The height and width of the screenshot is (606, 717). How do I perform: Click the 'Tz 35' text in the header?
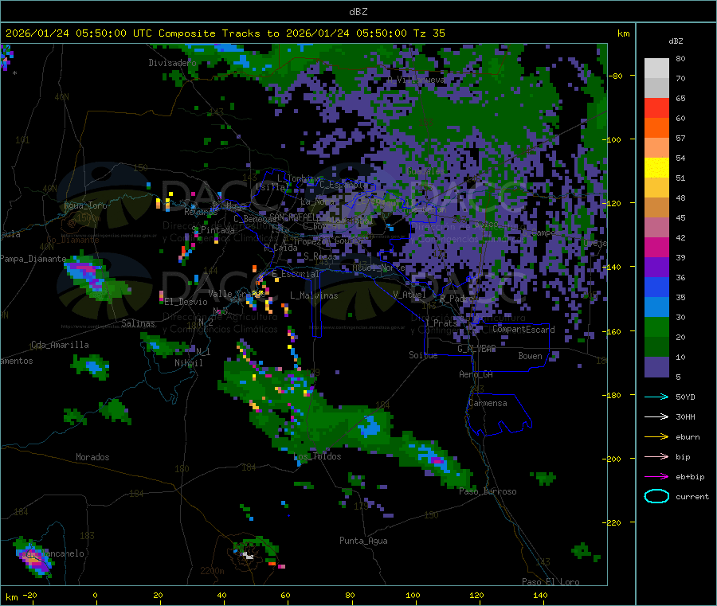429,33
